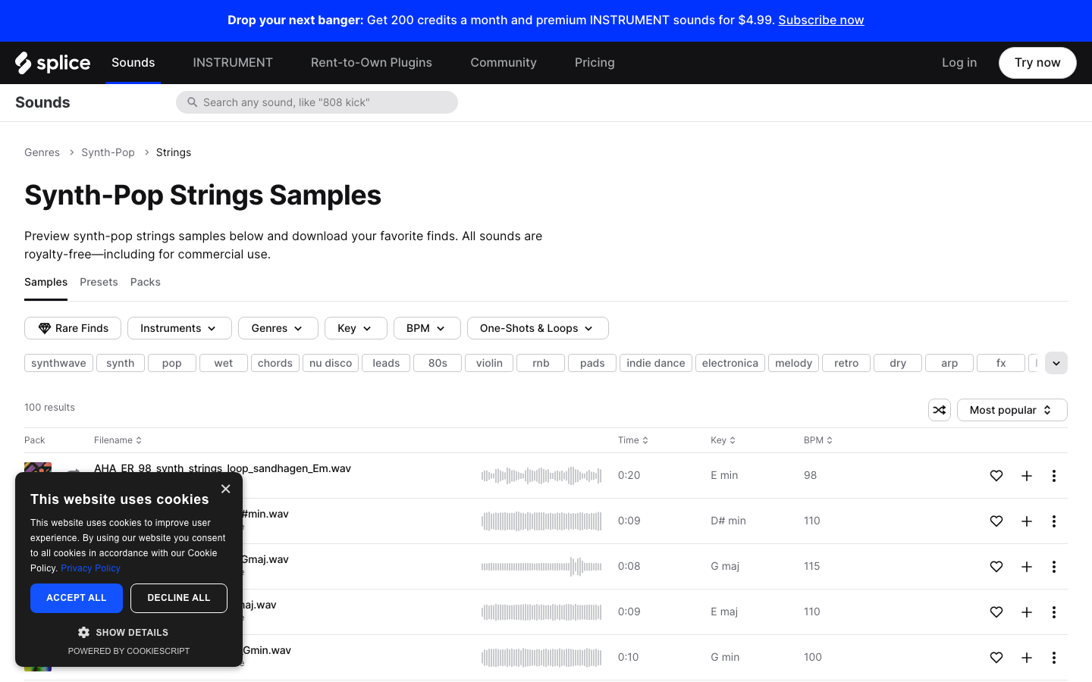Screen dimensions: 1092x682
Task: Toggle the Rare Finds filter
Action: click(x=73, y=328)
